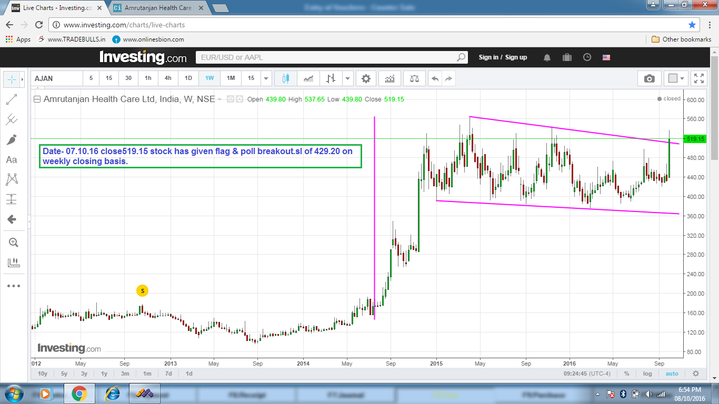
Task: Open compare symbols scales icon
Action: (415, 78)
